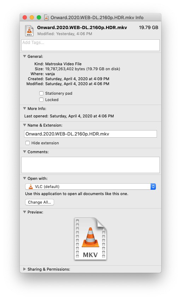Click the Modified date value in General section
The width and height of the screenshot is (181, 299).
coord(77,84)
